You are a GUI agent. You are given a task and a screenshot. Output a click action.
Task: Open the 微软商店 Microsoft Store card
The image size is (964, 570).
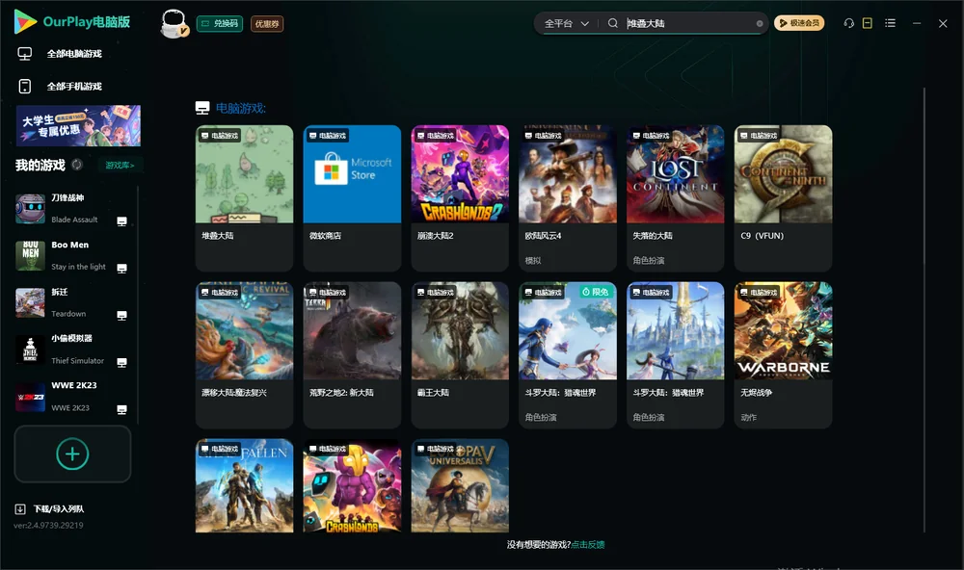click(352, 197)
